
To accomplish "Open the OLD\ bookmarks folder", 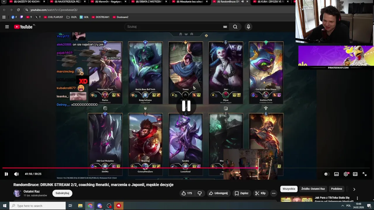I will 71,17.
